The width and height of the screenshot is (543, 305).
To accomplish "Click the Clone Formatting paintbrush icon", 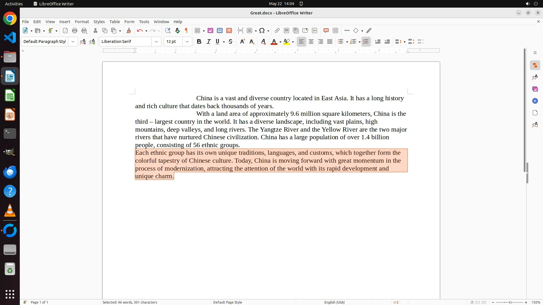I will [129, 31].
